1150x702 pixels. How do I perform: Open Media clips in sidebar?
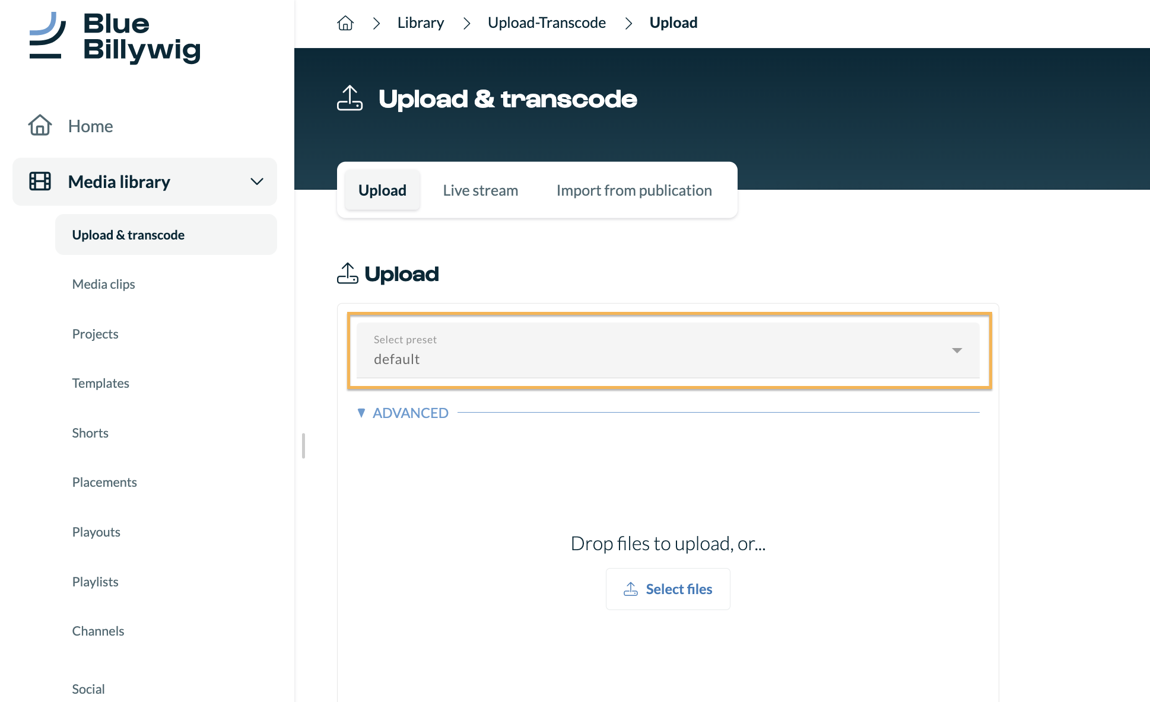103,284
